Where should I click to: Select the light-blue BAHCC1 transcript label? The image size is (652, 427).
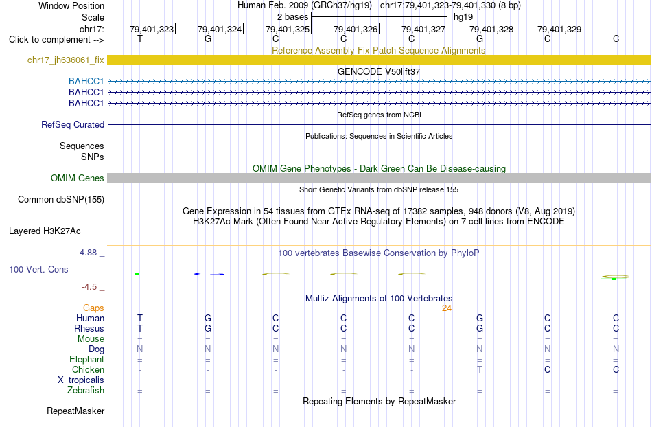[x=86, y=81]
